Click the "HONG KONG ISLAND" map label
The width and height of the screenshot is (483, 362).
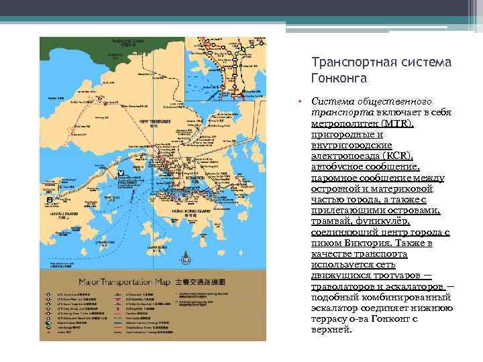coord(191,211)
